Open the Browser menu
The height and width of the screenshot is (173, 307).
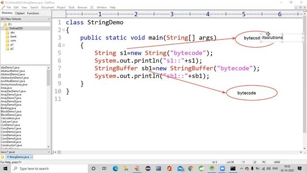click(82, 8)
